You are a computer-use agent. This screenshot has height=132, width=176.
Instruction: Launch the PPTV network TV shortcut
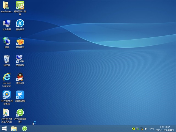(7, 95)
